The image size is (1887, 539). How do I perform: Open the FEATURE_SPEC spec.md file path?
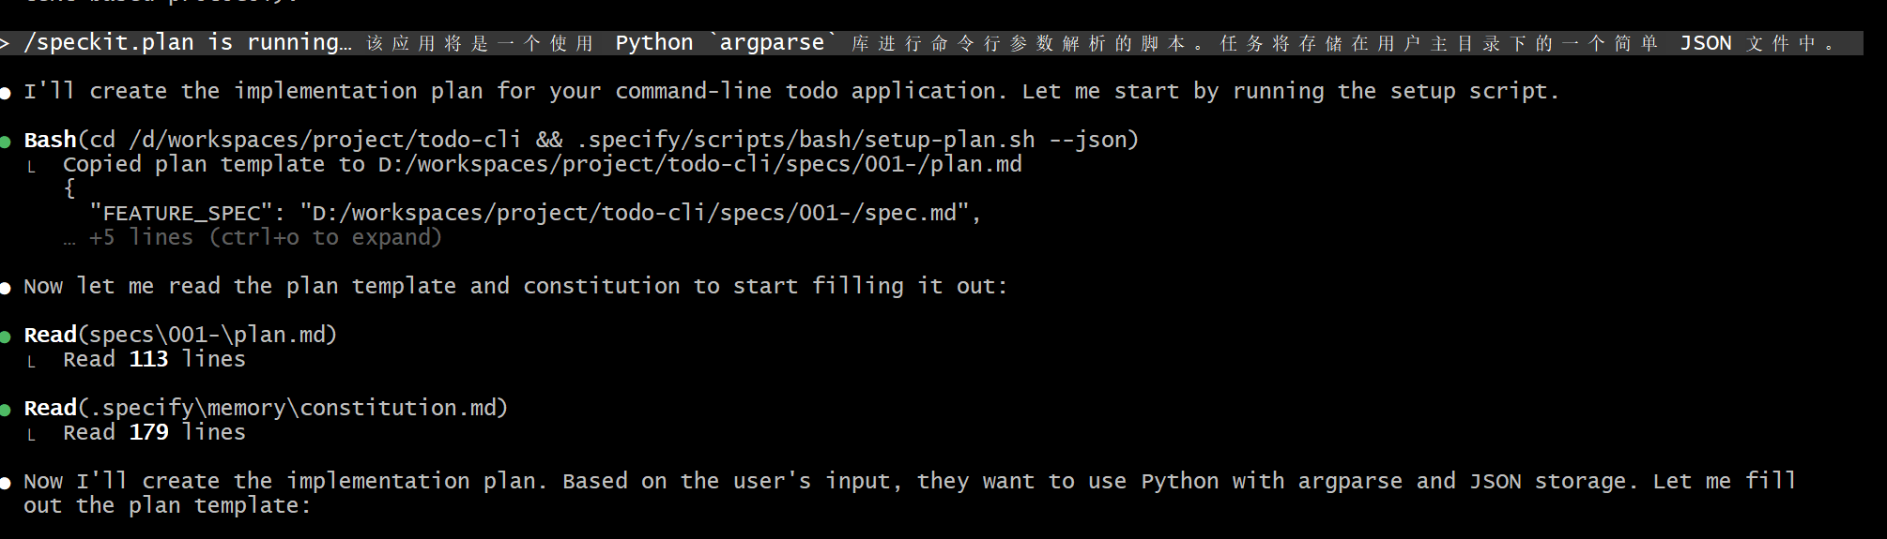634,214
